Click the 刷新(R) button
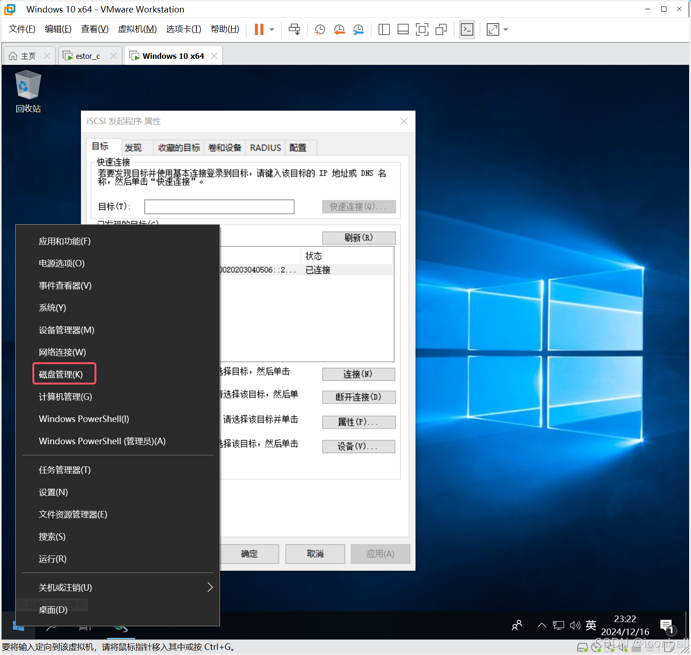Image resolution: width=691 pixels, height=655 pixels. point(359,238)
